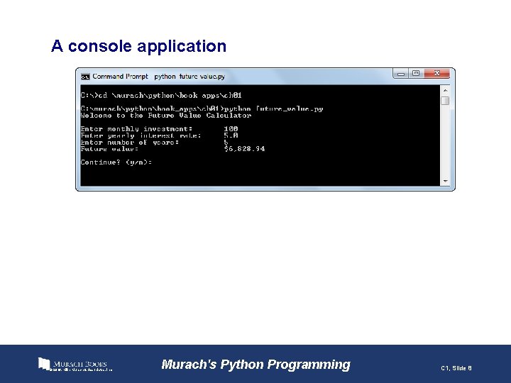Click the 'python future_value.py' command line
This screenshot has width=511, height=383.
202,109
